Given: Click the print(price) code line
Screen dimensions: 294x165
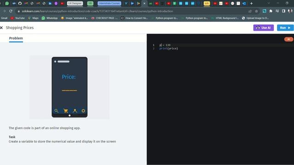Looking at the screenshot, I should click(169, 49).
